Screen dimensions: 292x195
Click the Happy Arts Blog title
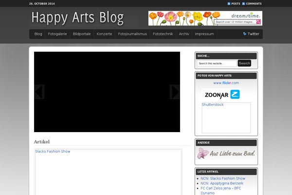pyautogui.click(x=77, y=18)
